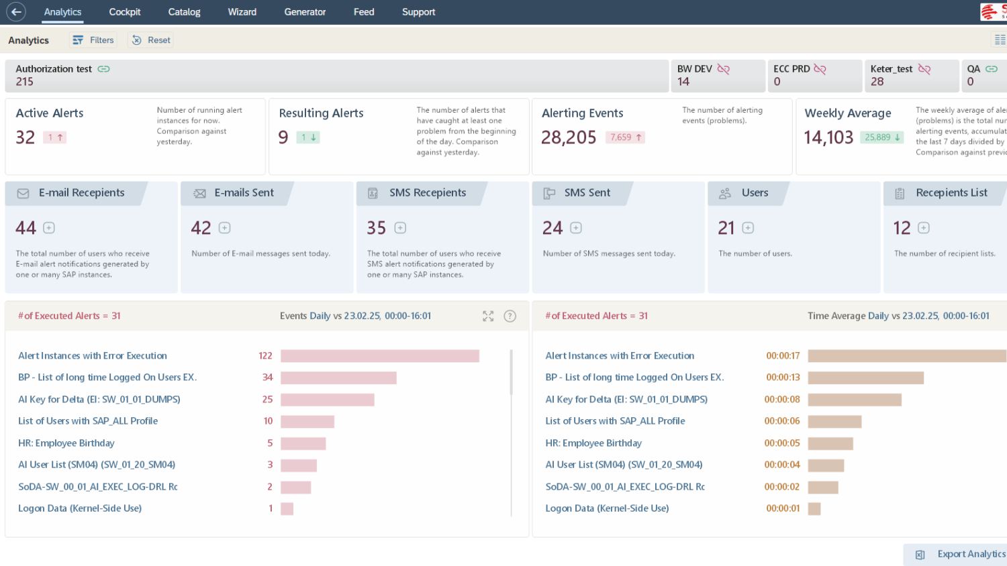Toggle connection icon on ECC PRD system

pos(820,69)
